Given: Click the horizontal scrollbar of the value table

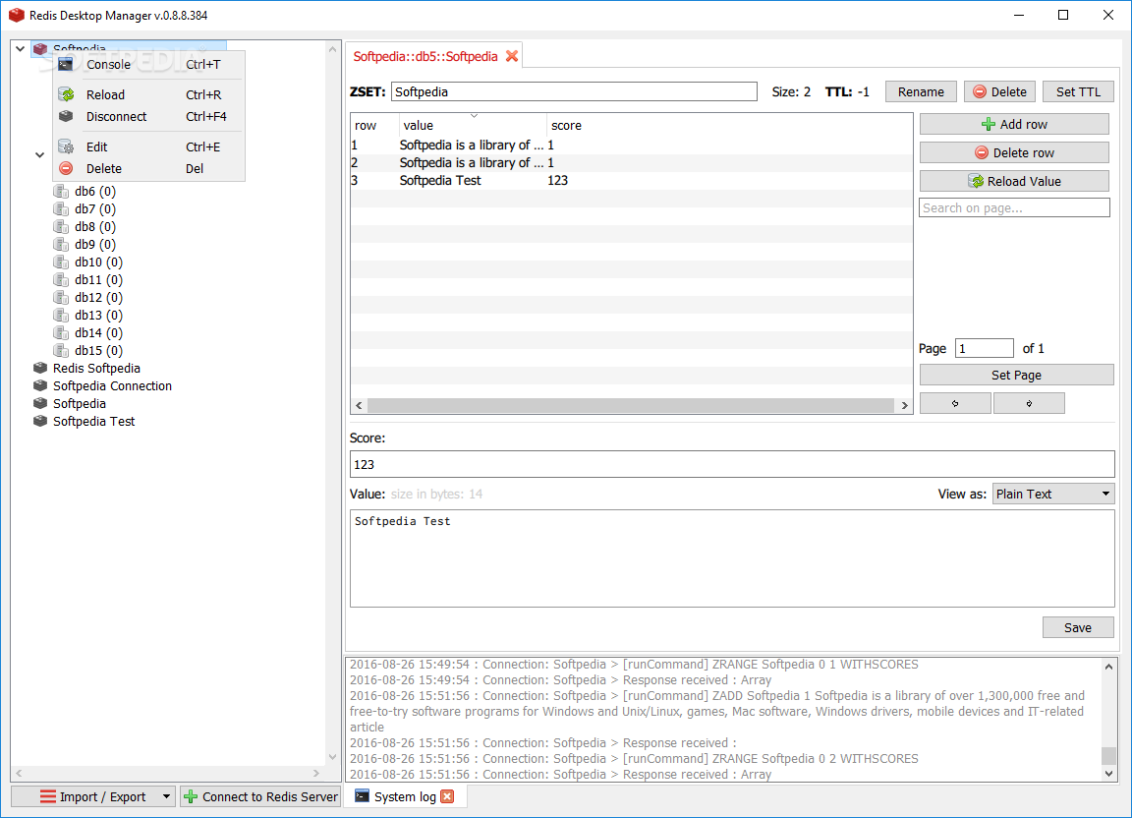Looking at the screenshot, I should (x=631, y=405).
